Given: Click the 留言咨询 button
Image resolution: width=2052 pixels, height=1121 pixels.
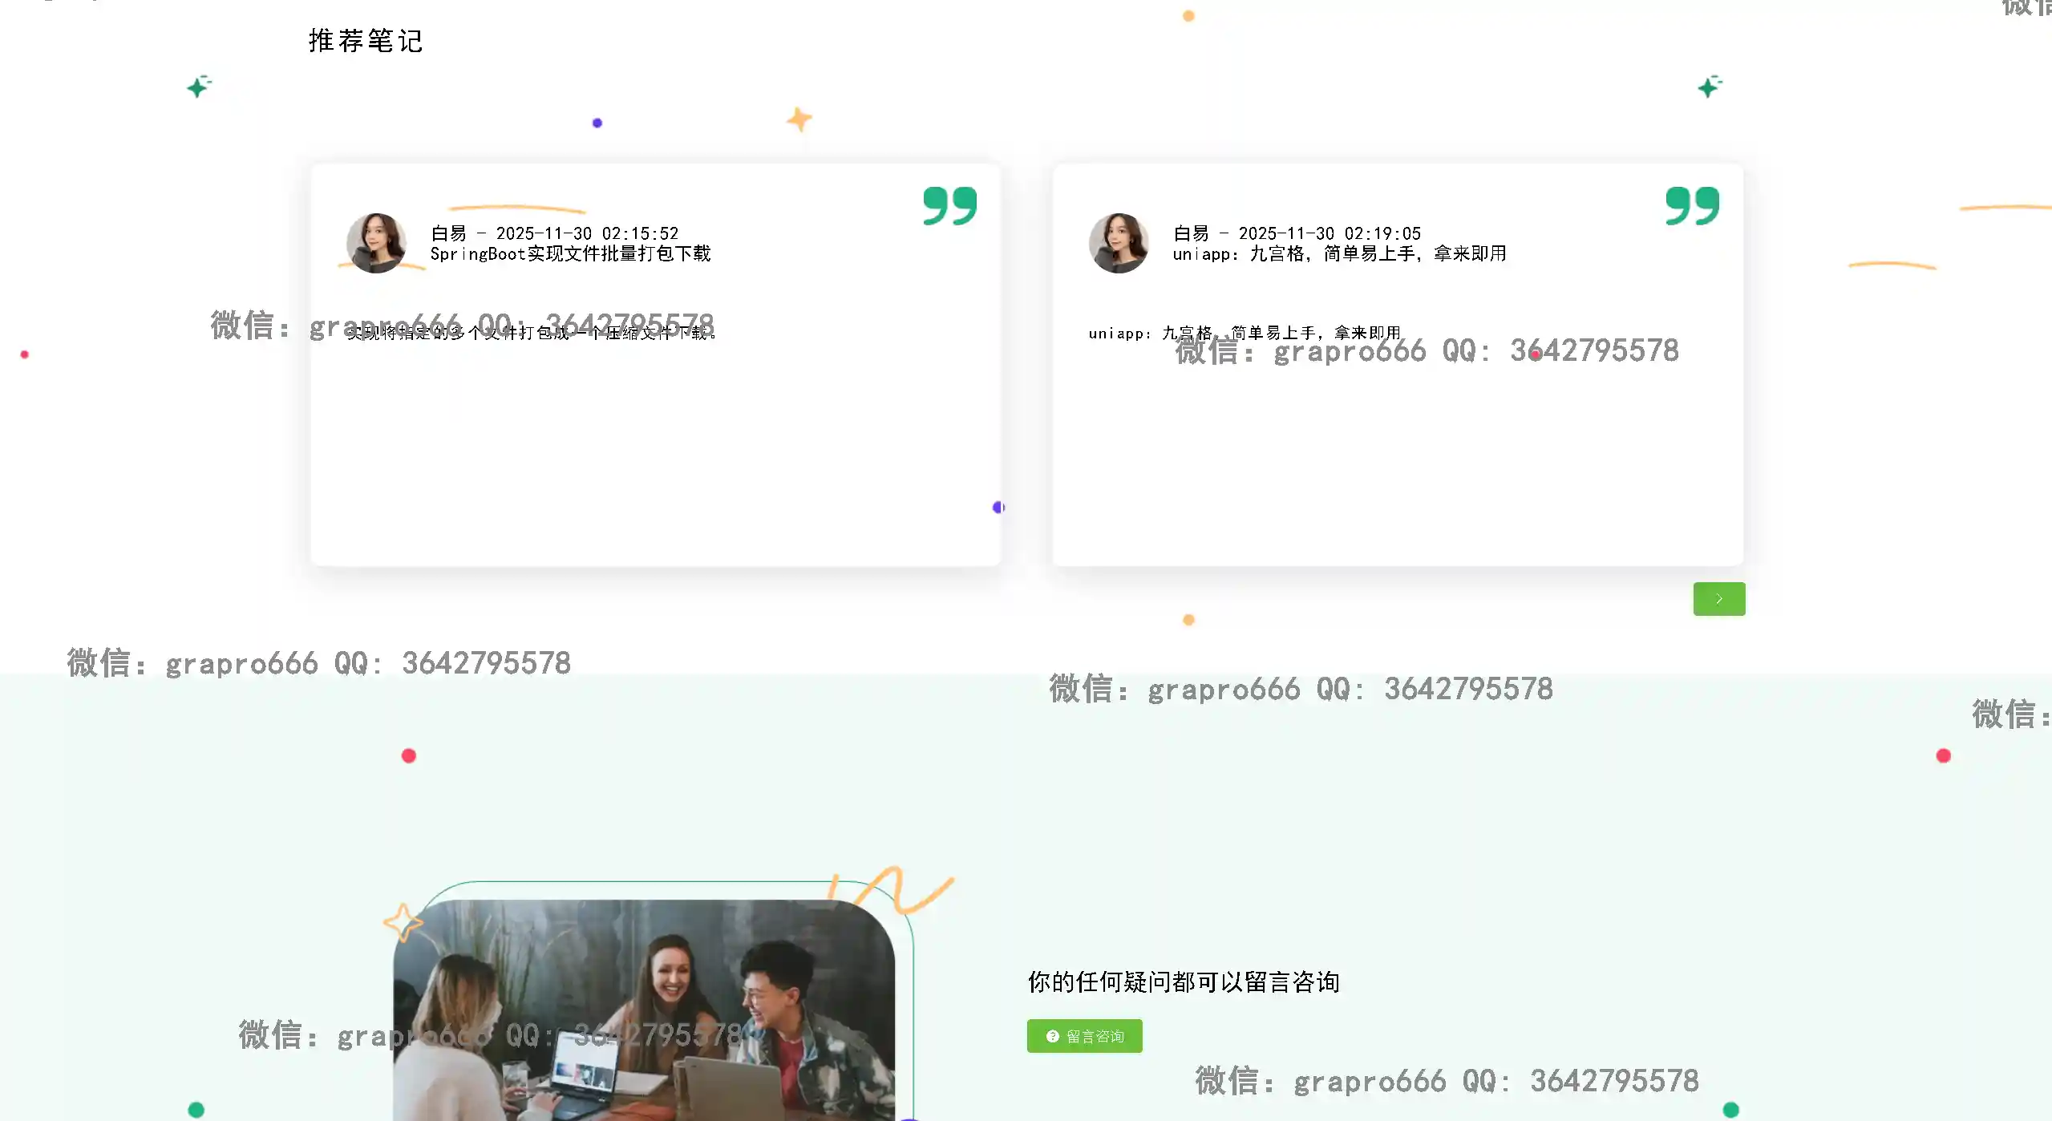Looking at the screenshot, I should coord(1084,1036).
